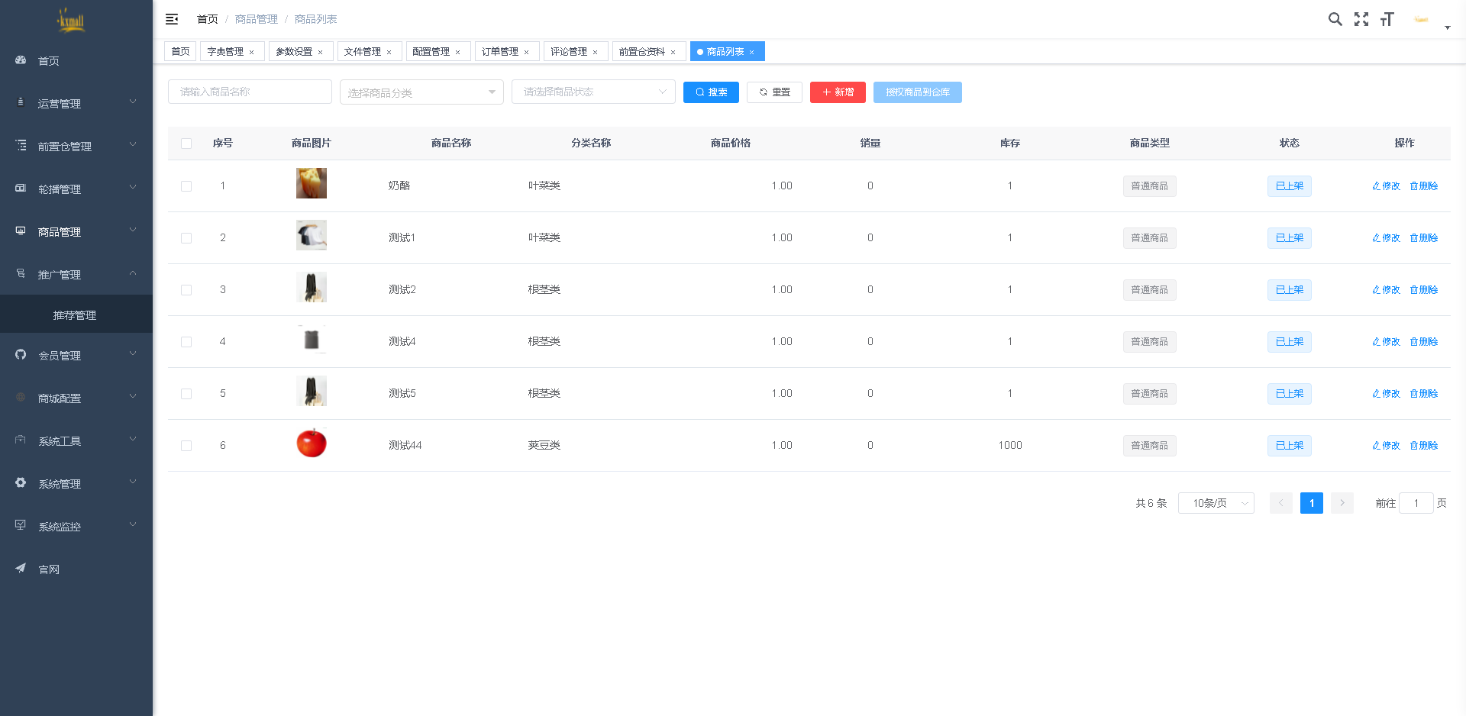Viewport: 1466px width, 716px height.
Task: Click the red apple product thumbnail
Action: 311,443
